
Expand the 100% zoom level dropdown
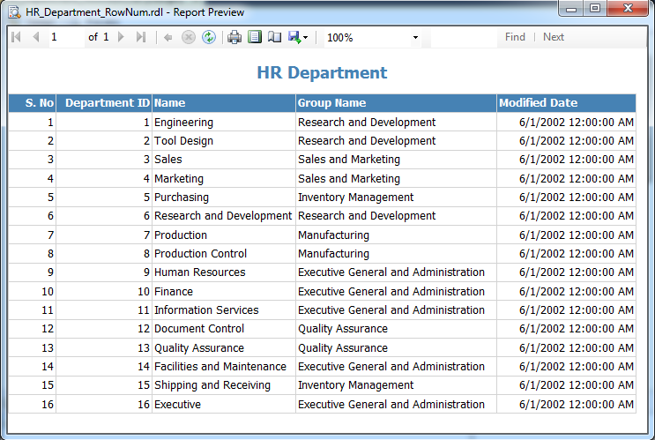click(415, 38)
